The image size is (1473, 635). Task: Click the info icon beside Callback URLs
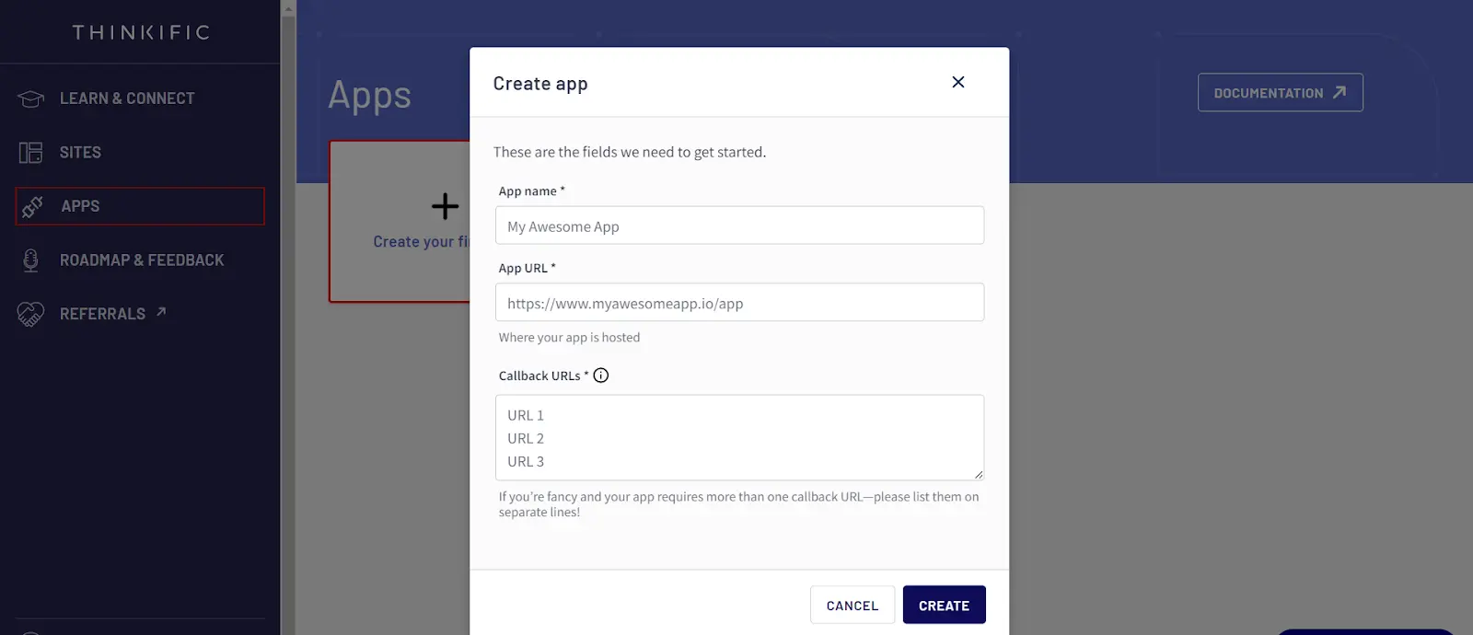(600, 375)
